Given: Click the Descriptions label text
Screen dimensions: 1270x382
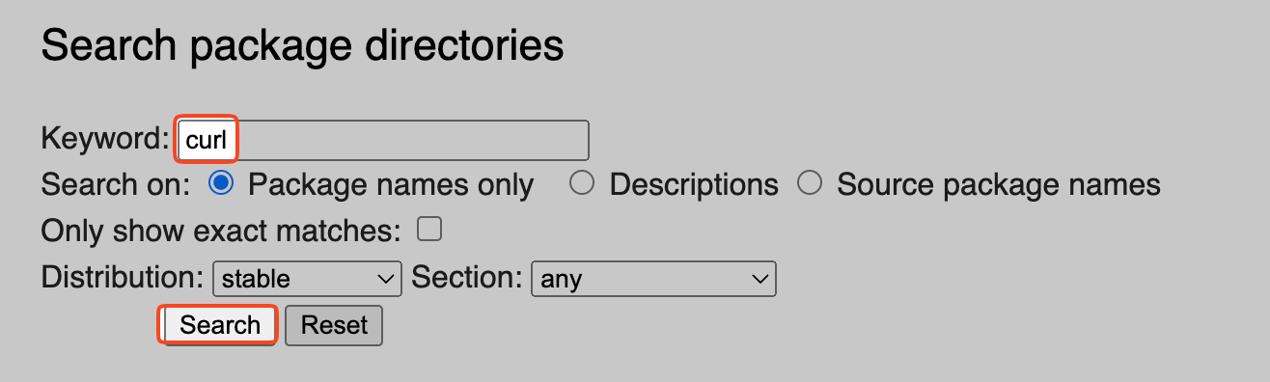Looking at the screenshot, I should (x=694, y=184).
